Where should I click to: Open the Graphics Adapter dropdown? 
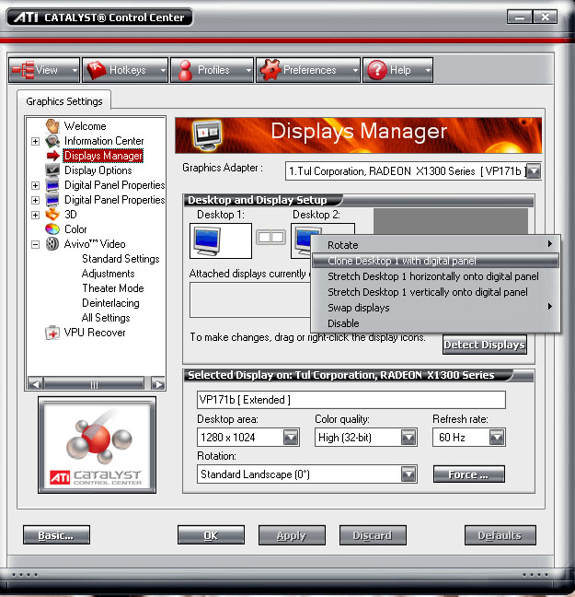535,171
